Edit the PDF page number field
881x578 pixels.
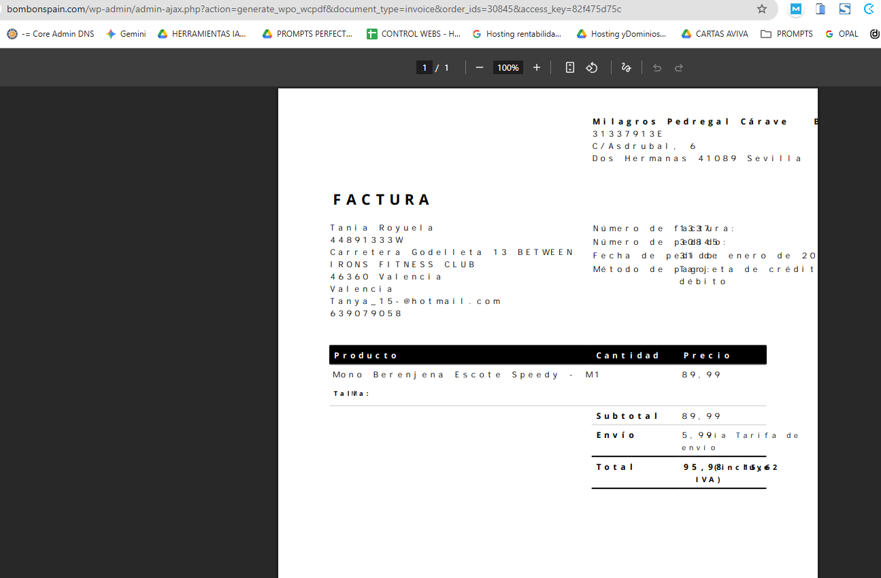pos(425,67)
